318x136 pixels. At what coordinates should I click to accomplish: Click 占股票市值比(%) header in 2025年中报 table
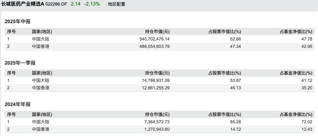tap(225, 32)
